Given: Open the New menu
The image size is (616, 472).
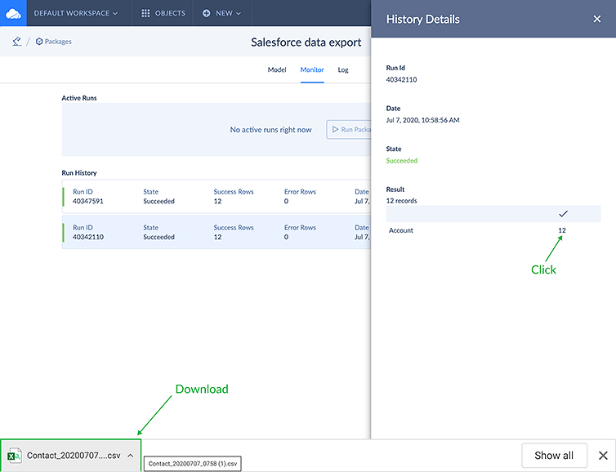Looking at the screenshot, I should click(x=222, y=13).
